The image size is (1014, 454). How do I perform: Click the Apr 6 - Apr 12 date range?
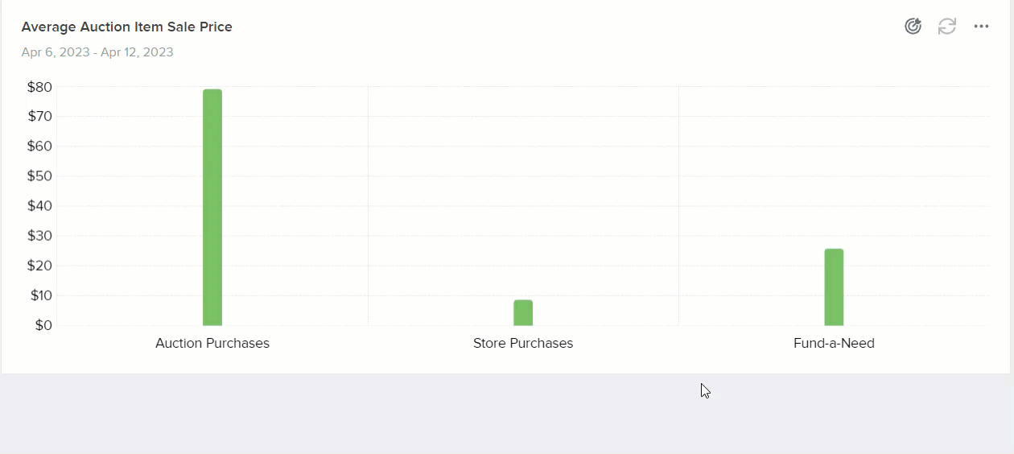tap(97, 52)
